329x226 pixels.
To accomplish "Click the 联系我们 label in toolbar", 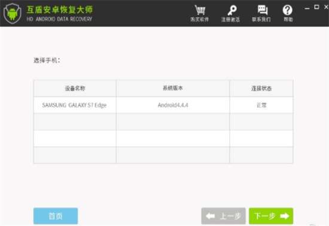I will pyautogui.click(x=261, y=20).
